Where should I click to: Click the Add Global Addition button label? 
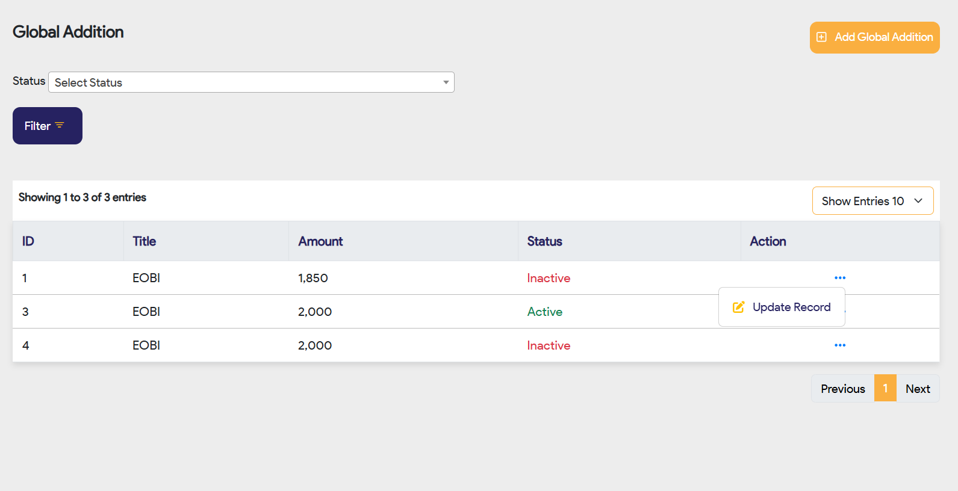pos(883,37)
